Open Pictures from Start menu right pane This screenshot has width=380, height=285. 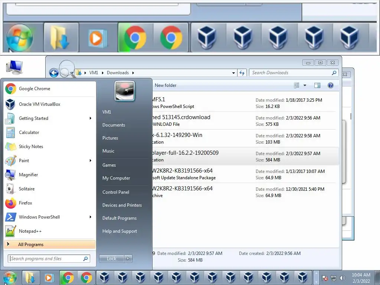tap(110, 138)
